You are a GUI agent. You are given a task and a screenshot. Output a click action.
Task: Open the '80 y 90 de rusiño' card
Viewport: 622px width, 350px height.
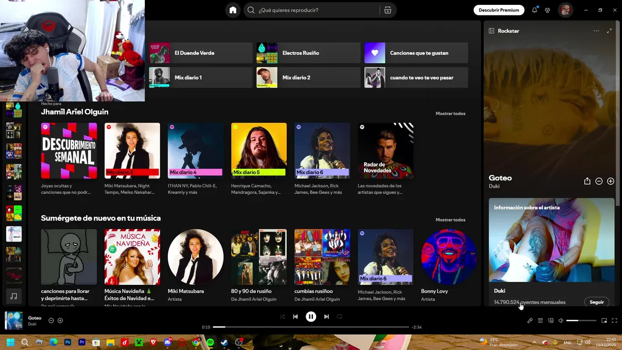[259, 266]
